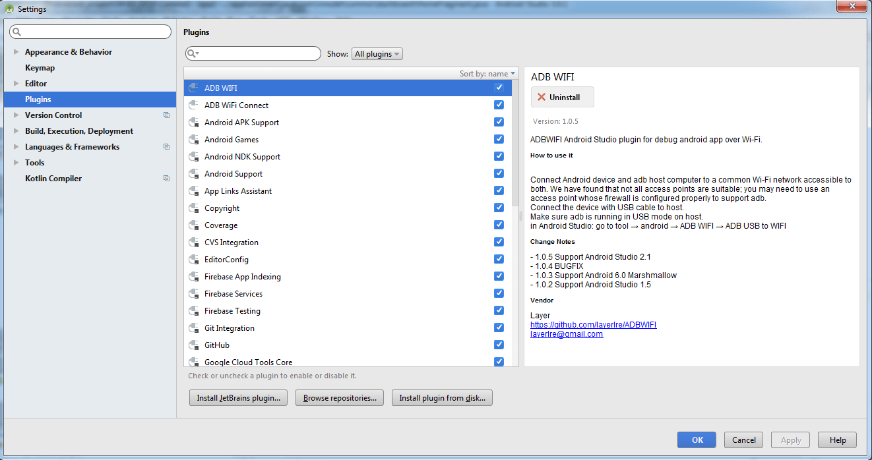Focus the settings search field
The image size is (872, 460).
tap(91, 32)
